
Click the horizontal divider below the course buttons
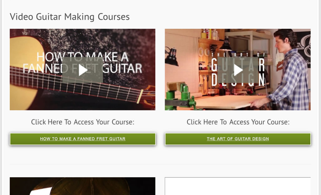tap(160, 164)
